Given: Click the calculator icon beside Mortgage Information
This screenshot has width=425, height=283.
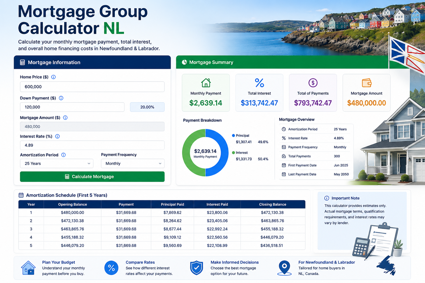Looking at the screenshot, I should [22, 62].
